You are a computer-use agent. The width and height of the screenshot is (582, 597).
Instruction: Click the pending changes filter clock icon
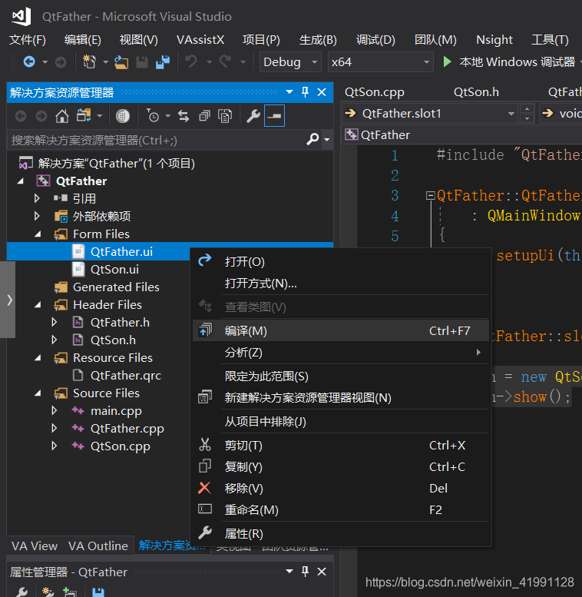tap(153, 116)
